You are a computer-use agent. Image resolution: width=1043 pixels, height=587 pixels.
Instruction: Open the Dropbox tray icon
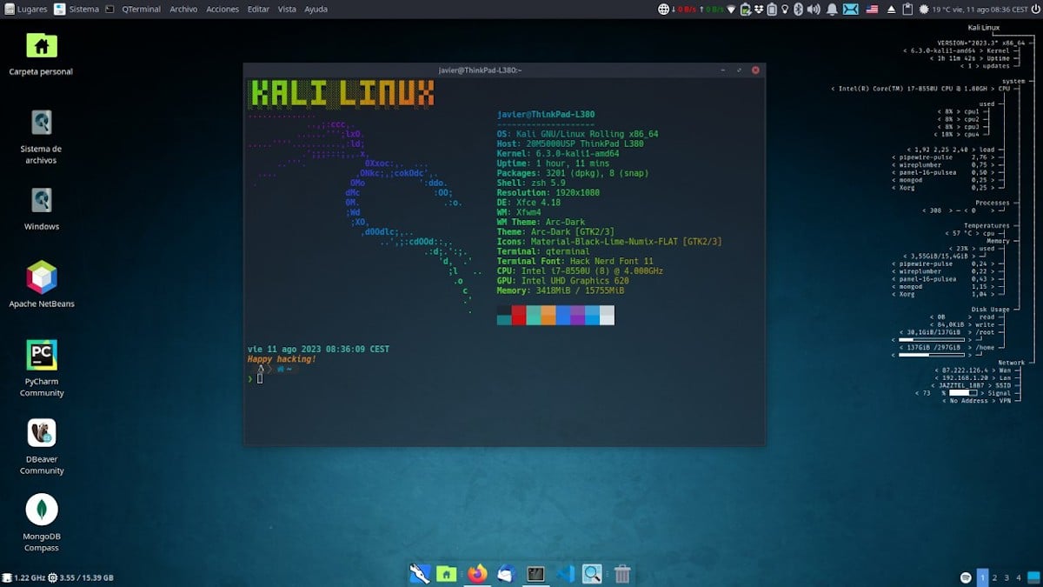(758, 10)
